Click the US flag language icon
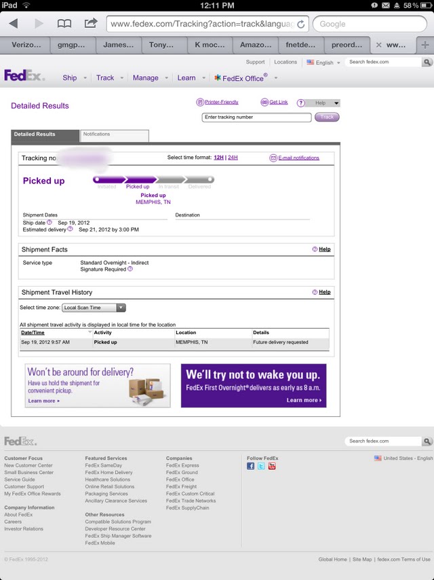The height and width of the screenshot is (580, 434). [x=311, y=62]
